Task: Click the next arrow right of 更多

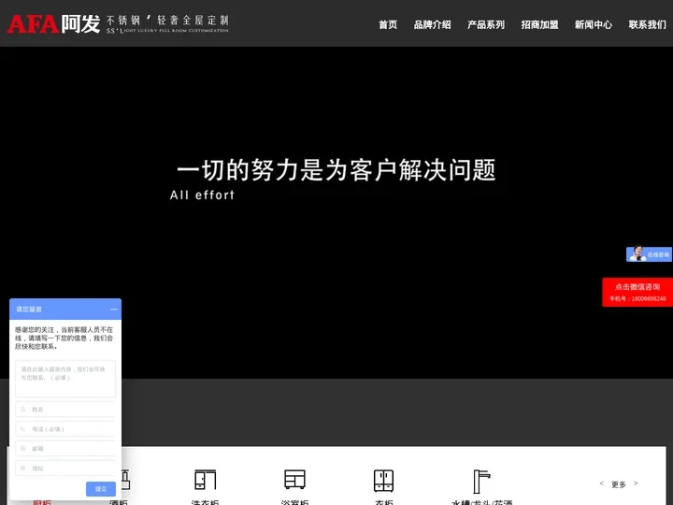Action: [x=636, y=483]
